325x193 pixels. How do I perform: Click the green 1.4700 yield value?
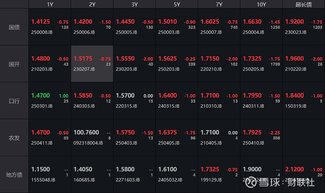coord(41,95)
